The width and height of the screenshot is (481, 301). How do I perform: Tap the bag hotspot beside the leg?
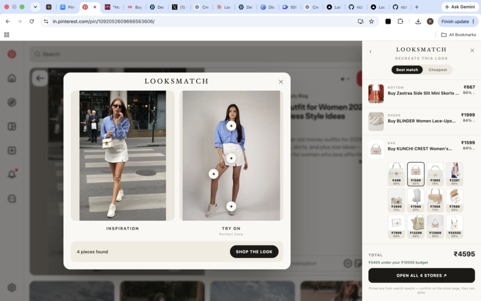coord(214,174)
